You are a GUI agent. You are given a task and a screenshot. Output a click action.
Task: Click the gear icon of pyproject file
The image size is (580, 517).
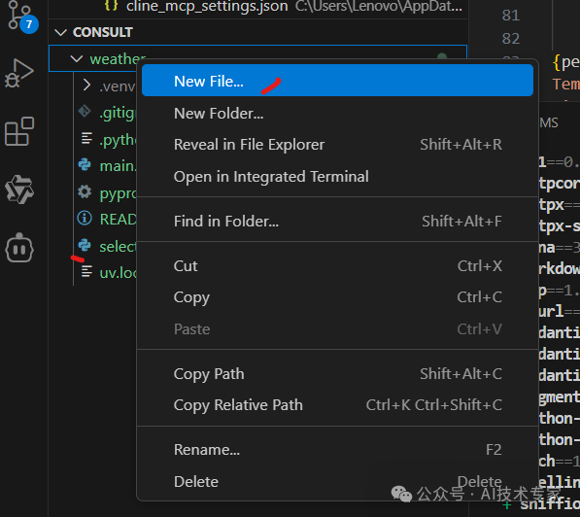coord(85,191)
